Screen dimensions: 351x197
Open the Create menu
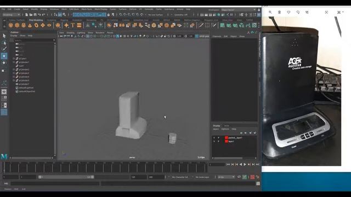(17, 9)
